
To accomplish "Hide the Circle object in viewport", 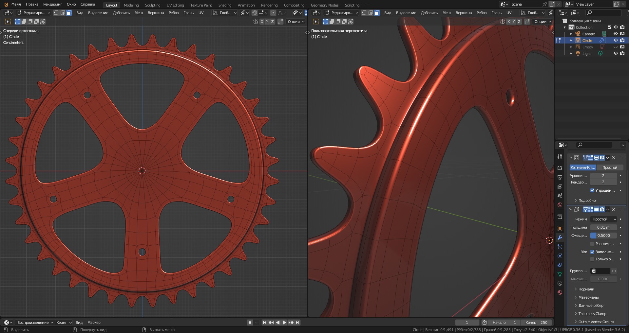I will click(616, 40).
